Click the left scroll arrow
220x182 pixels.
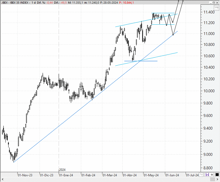tap(2, 179)
